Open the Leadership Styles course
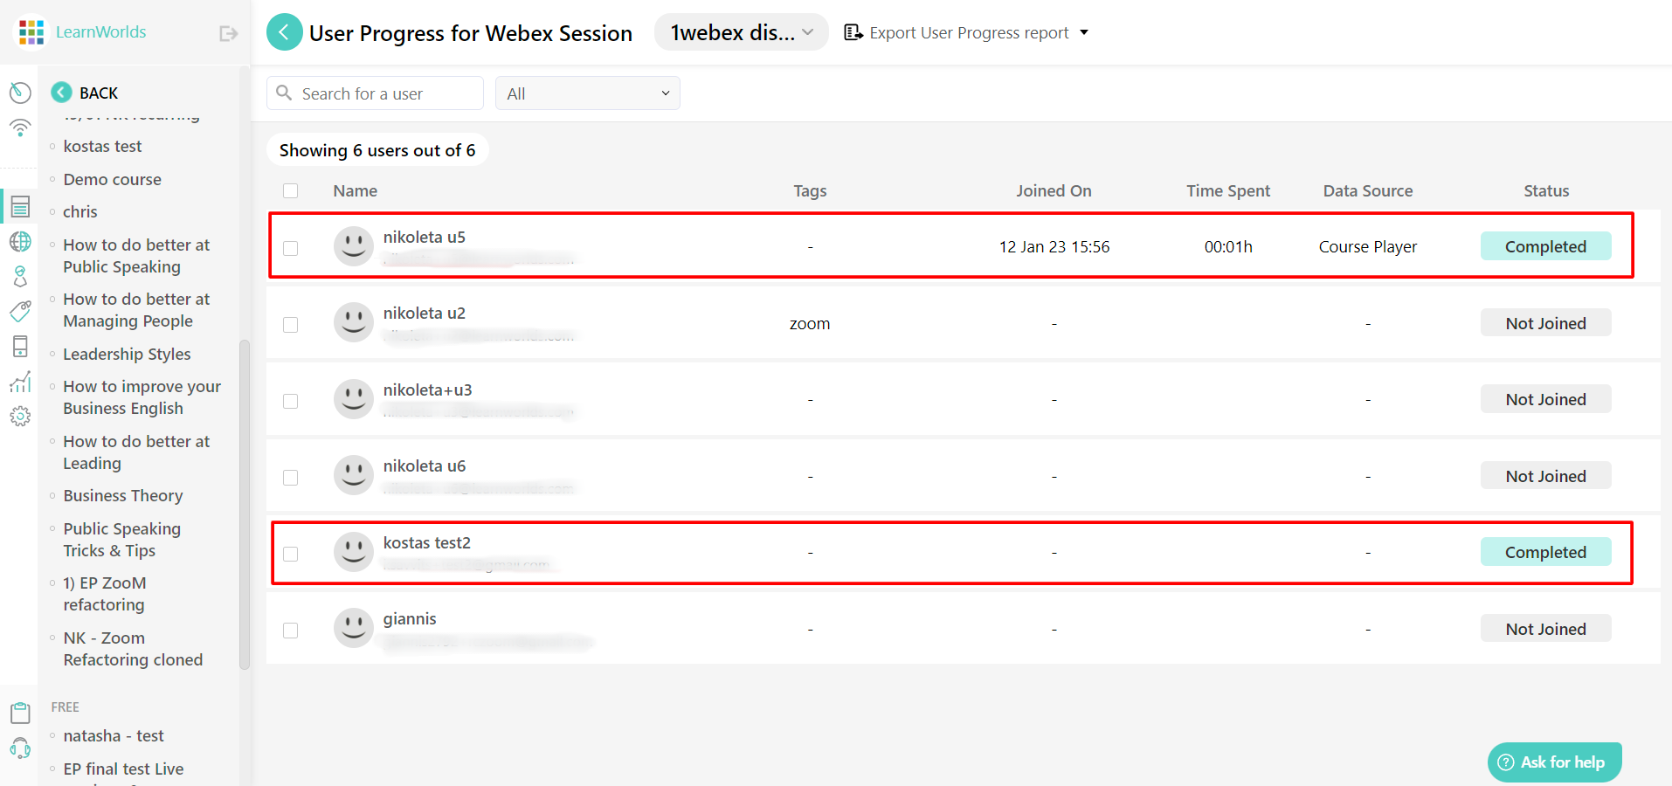 click(127, 354)
